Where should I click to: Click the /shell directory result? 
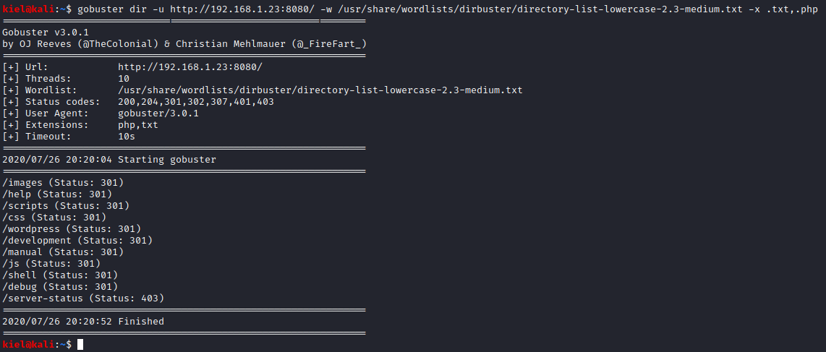click(60, 275)
